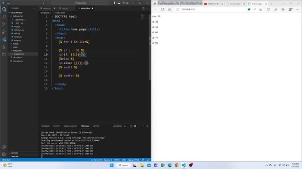Create a new terminal with plus icon
Screen dimensions: 302x169
[x=125, y=126]
